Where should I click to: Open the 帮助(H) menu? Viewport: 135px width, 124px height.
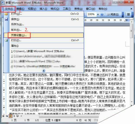point(103,9)
